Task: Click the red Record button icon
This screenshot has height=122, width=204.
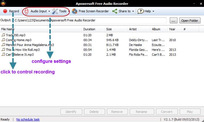Action: 5,11
